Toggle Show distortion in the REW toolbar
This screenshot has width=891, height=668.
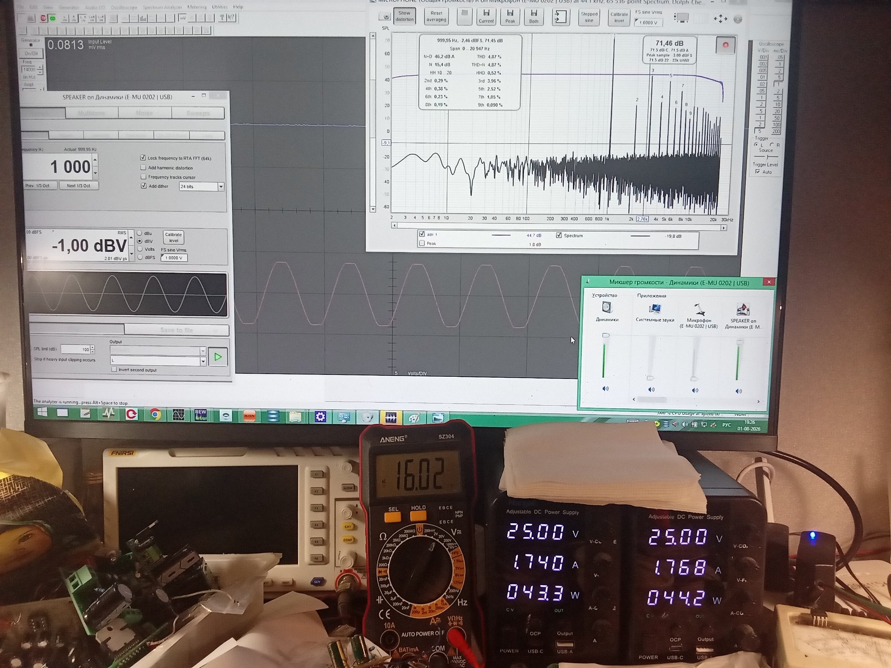405,16
